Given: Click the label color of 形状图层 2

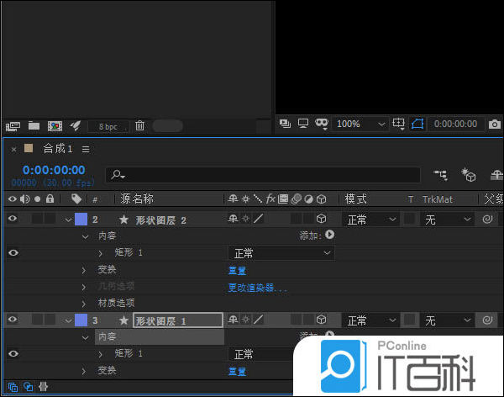Looking at the screenshot, I should pyautogui.click(x=81, y=220).
